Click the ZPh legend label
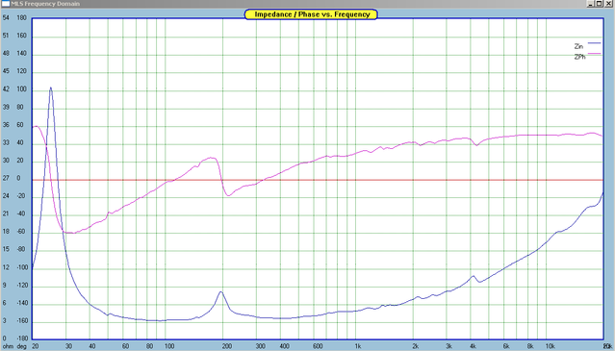The width and height of the screenshot is (615, 351). 579,57
